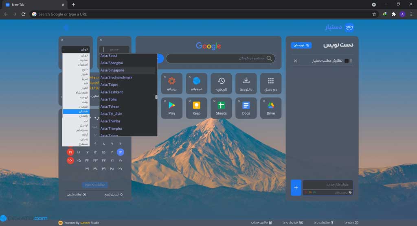Select Asia/Singapore timezone
Screen dimensions: 417x226
(127, 70)
